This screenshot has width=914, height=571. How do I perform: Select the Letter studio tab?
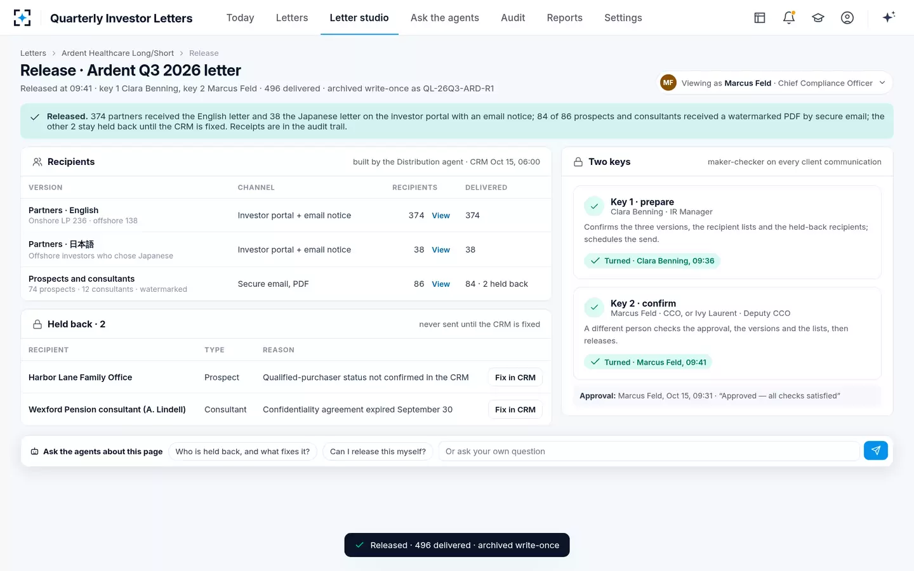coord(359,18)
